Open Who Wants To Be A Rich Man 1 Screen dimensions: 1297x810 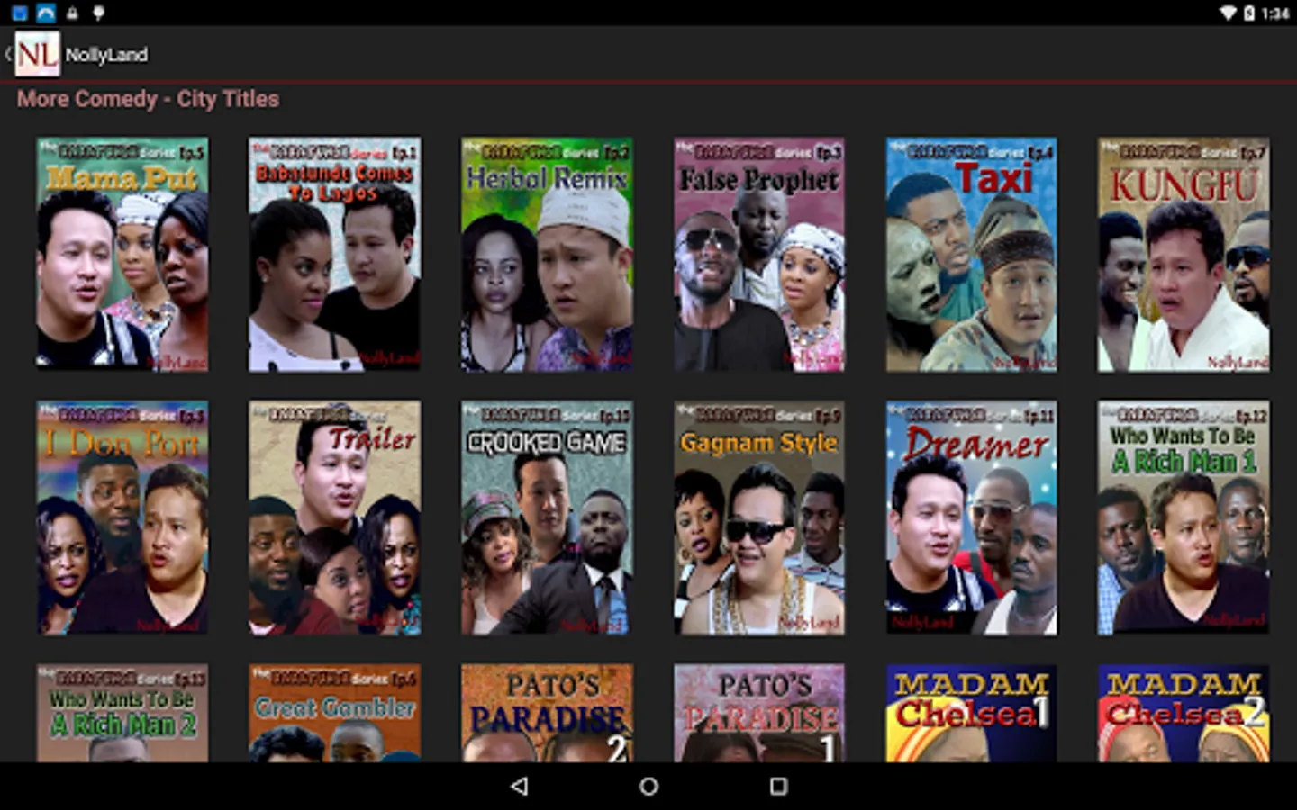click(x=1184, y=517)
